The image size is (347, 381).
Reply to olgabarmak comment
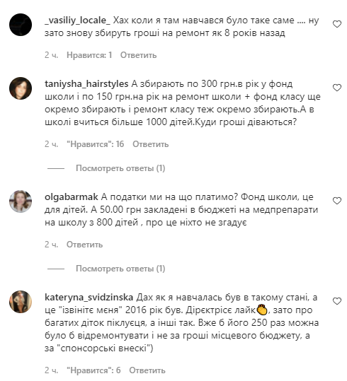[x=84, y=245]
